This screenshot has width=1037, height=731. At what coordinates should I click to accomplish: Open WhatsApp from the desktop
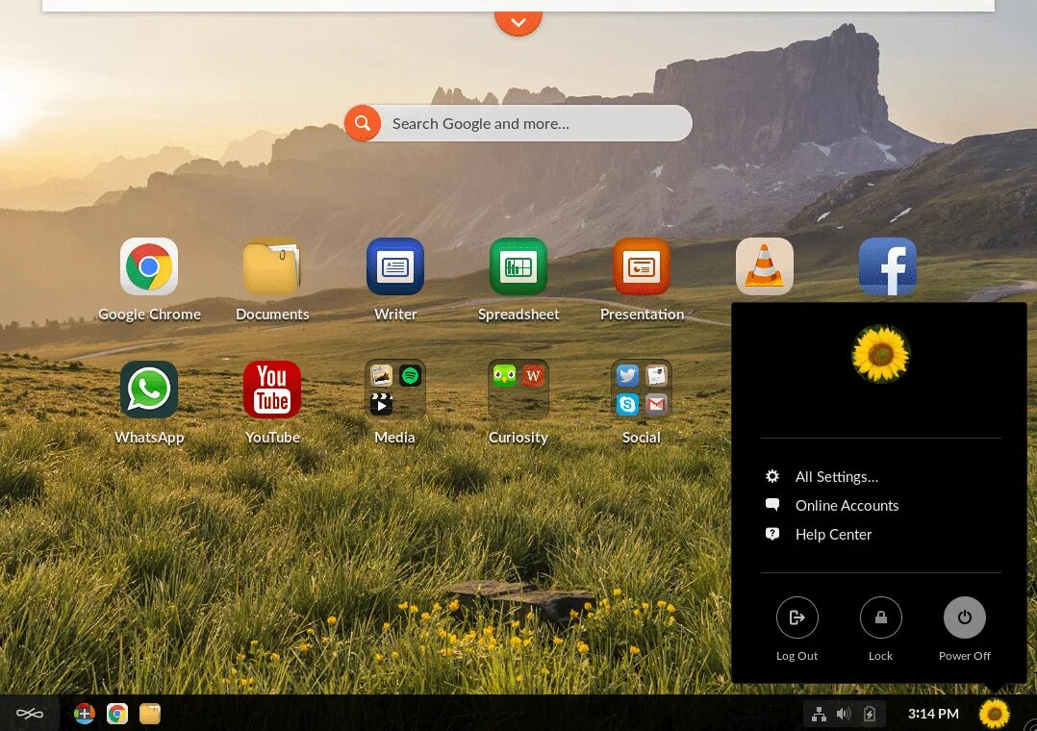coord(149,390)
